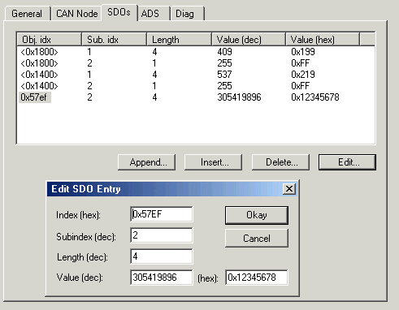Open the ADS tab
The image size is (399, 310).
154,14
